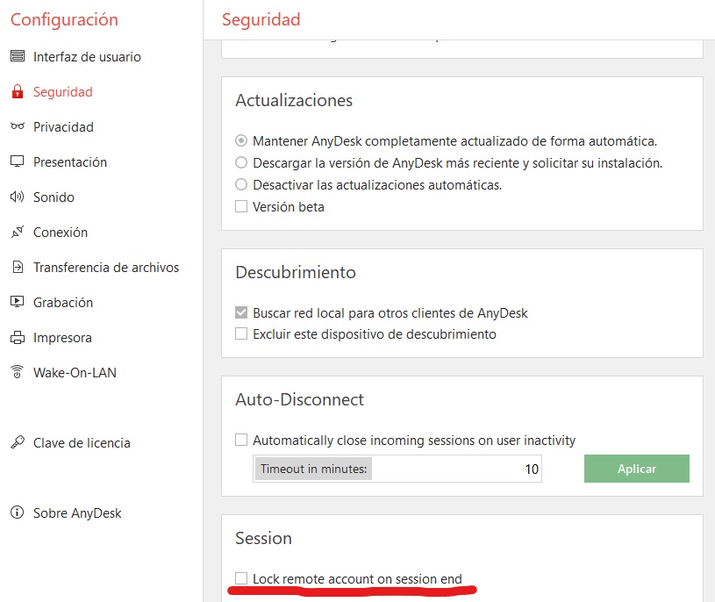Select the Seguridad sidebar entry
The width and height of the screenshot is (715, 602).
[63, 91]
